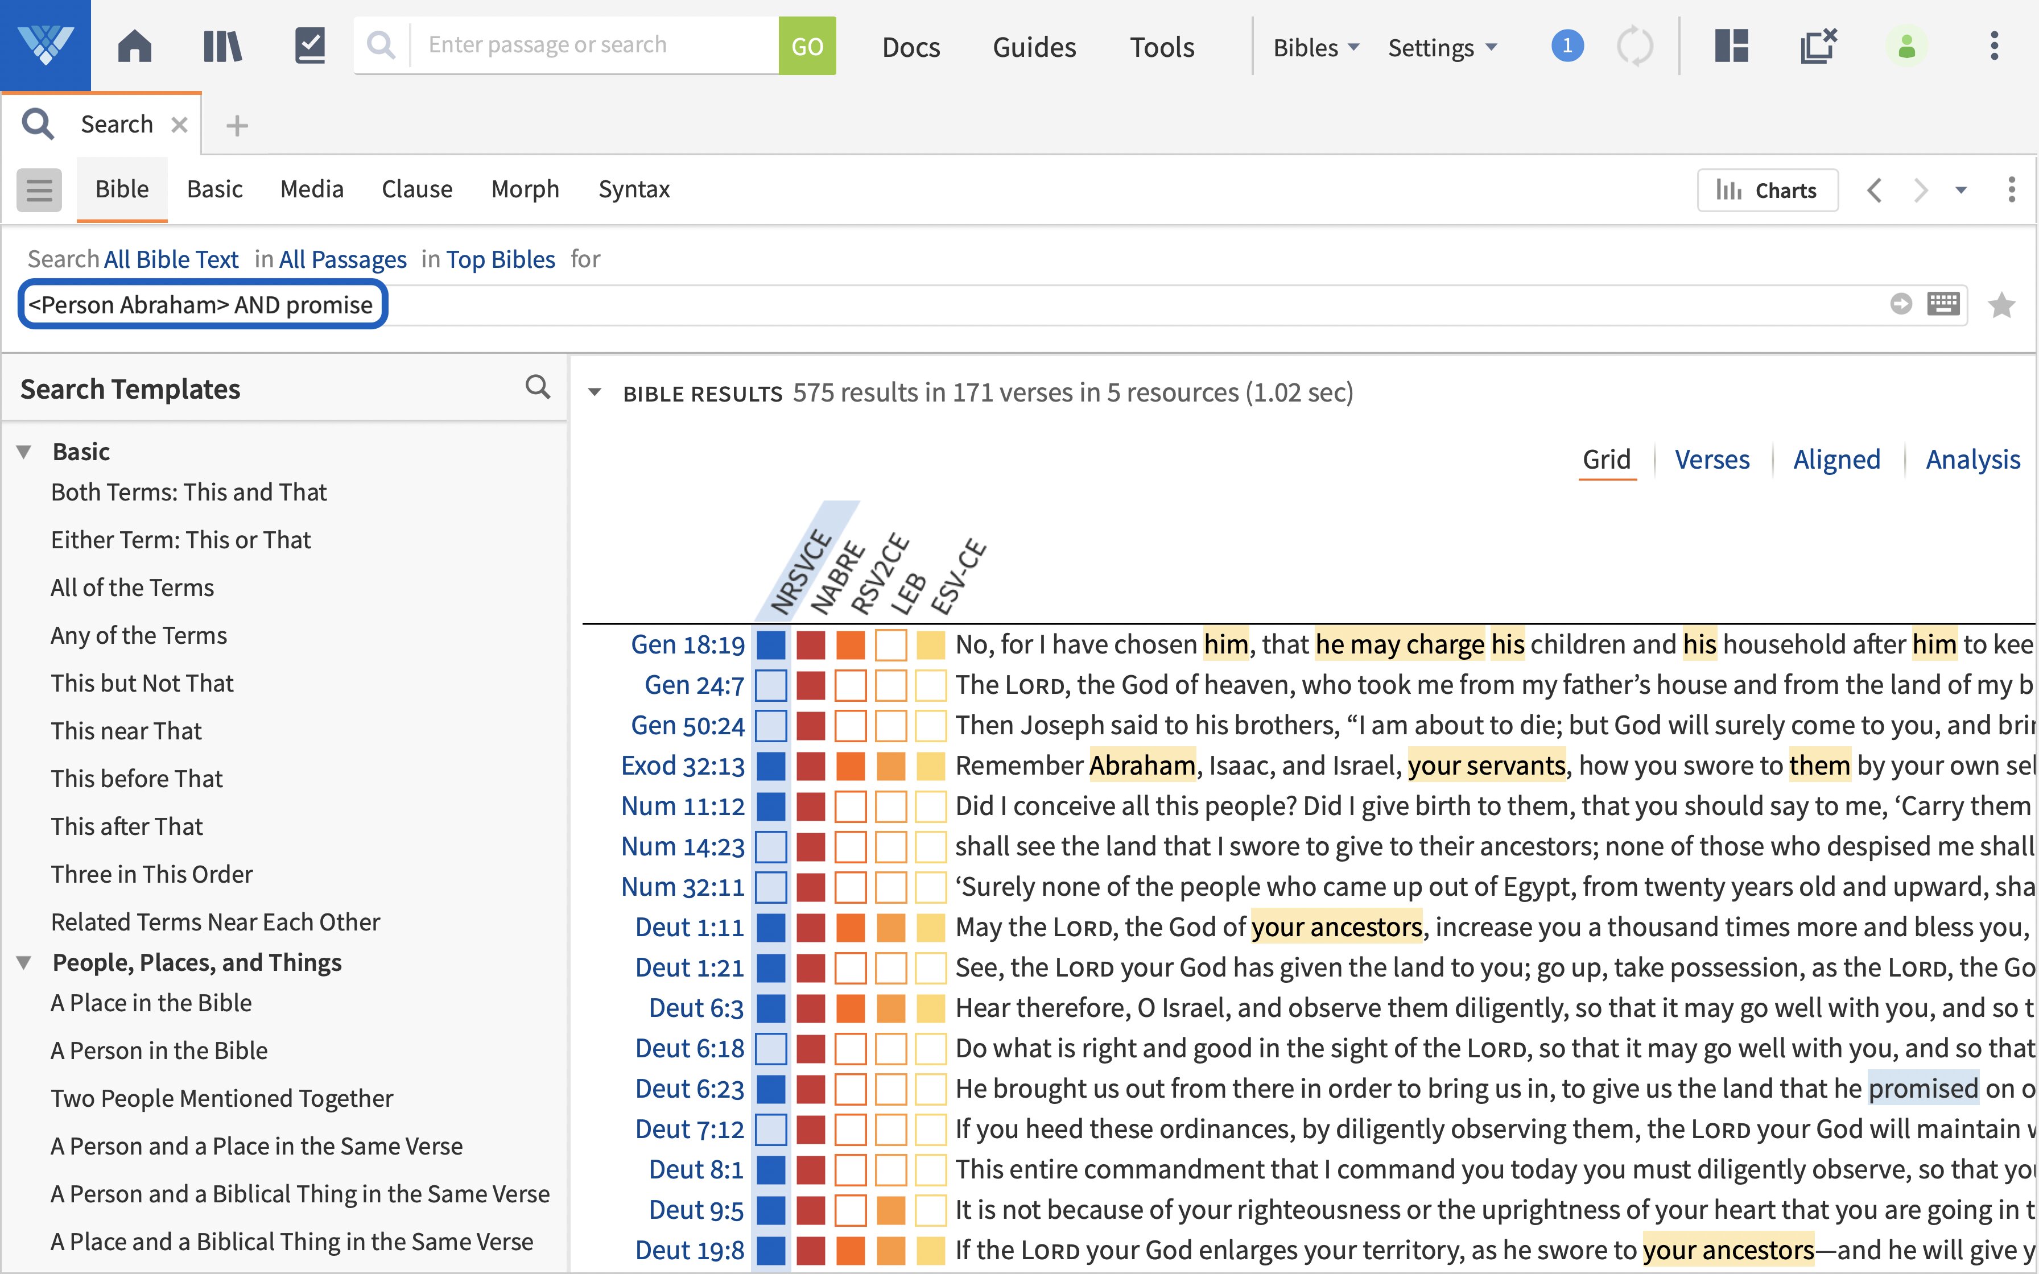Open the Library books icon
2039x1274 pixels.
click(222, 45)
